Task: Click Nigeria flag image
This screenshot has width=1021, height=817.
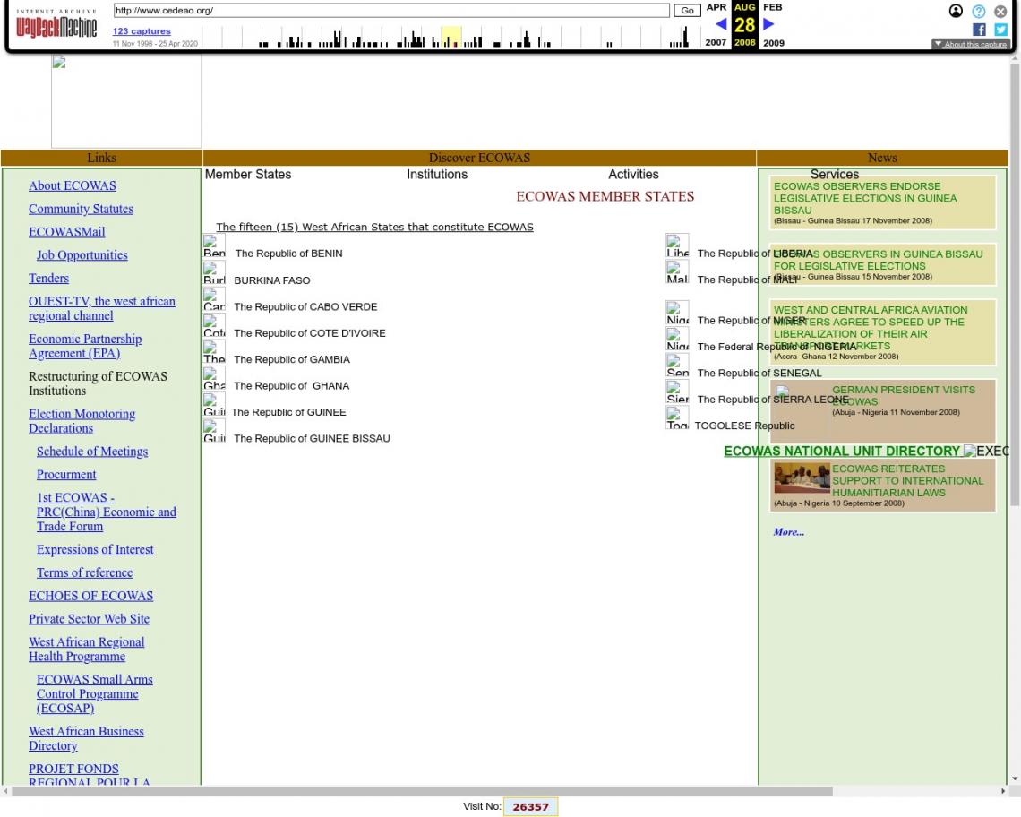Action: coord(677,340)
